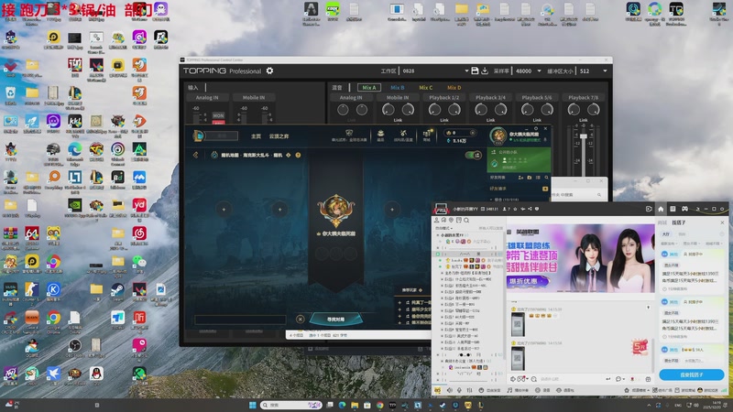Click the right Playback 7/8 pan knob
Screen dimensions: 733x412
tap(593, 110)
